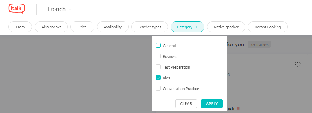Open the Teacher types filter
This screenshot has width=312, height=113.
pyautogui.click(x=150, y=27)
